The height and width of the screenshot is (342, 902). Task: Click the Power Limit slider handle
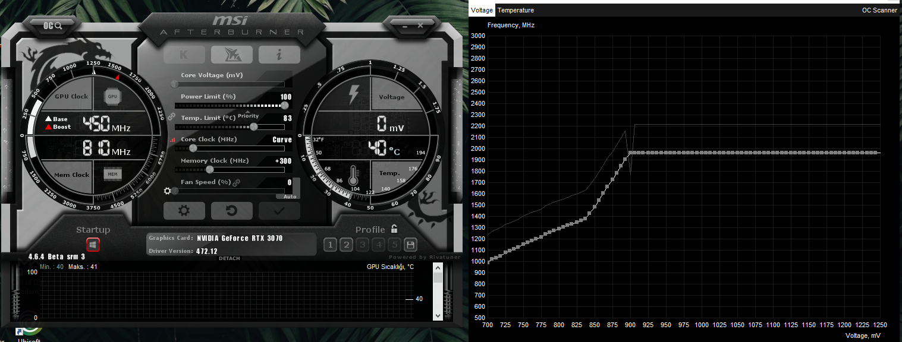click(285, 105)
